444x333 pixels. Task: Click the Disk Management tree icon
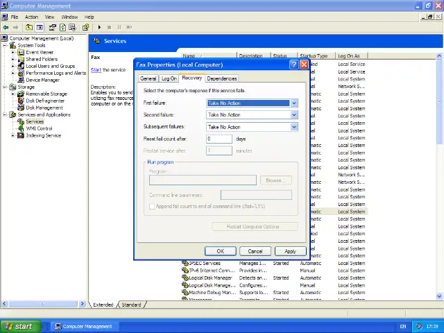[21, 108]
